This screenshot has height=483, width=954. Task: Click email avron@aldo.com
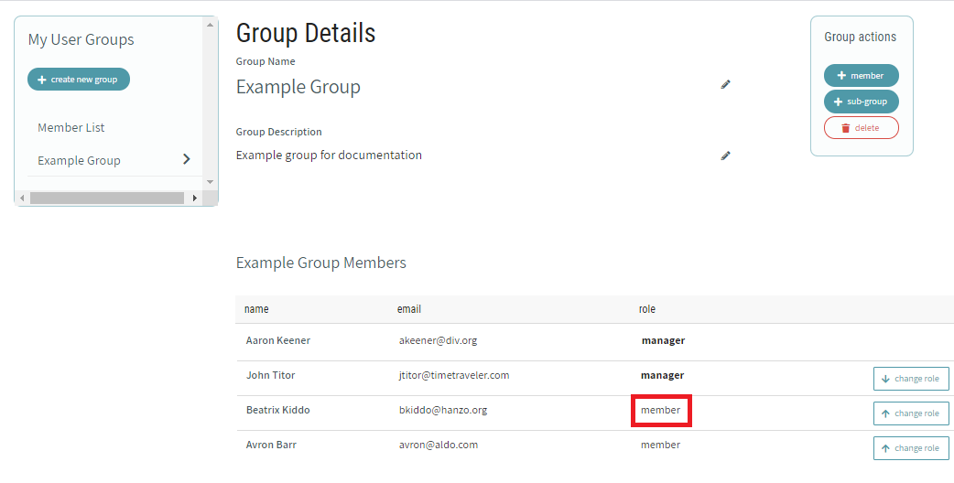[x=439, y=445]
